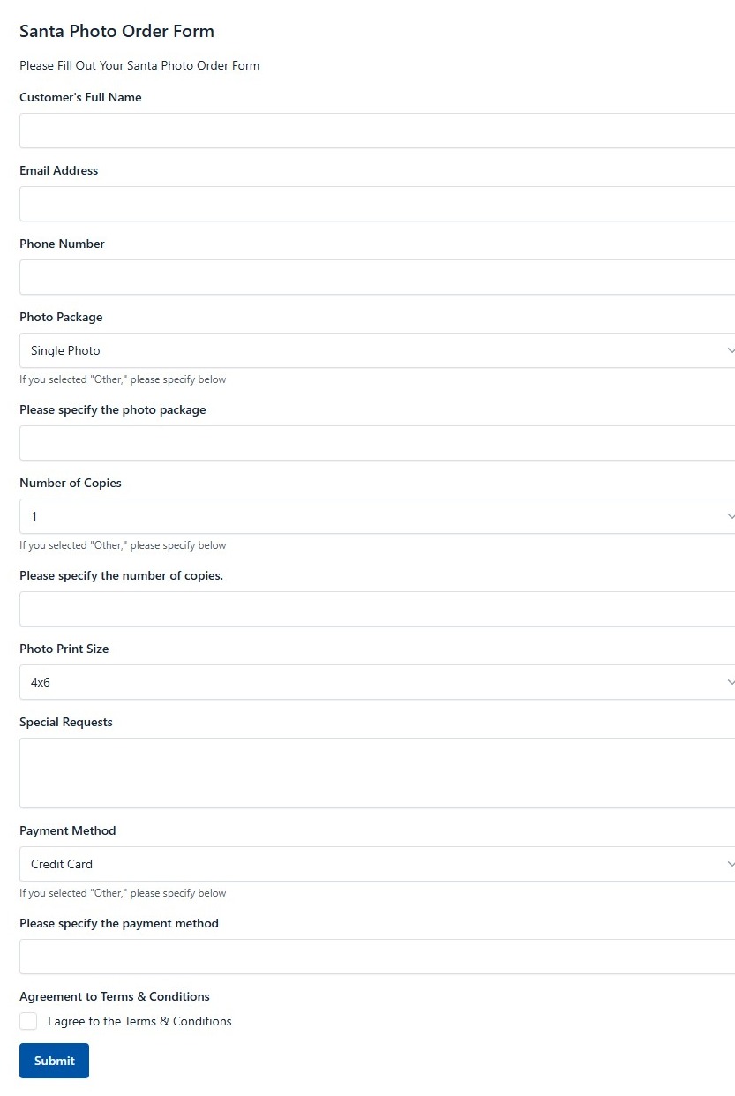Focus the Email Address input
Viewport: 735px width, 1096px height.
(x=378, y=204)
